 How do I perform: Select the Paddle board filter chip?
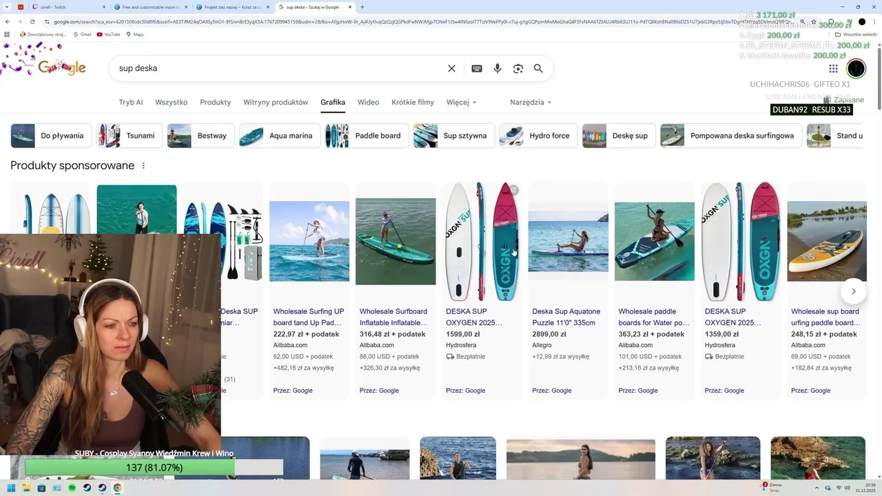[x=367, y=136]
